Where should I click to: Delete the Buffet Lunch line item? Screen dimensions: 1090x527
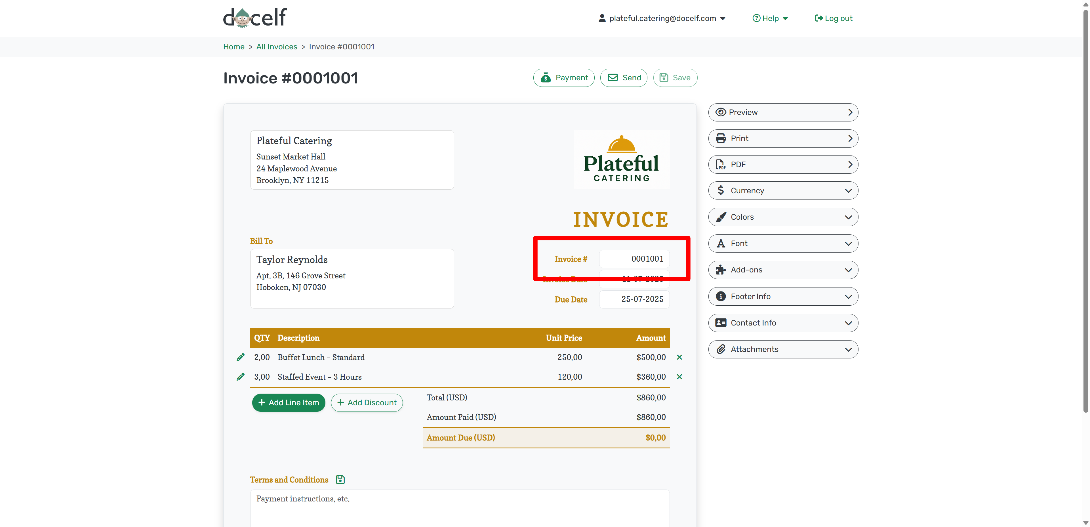tap(679, 357)
